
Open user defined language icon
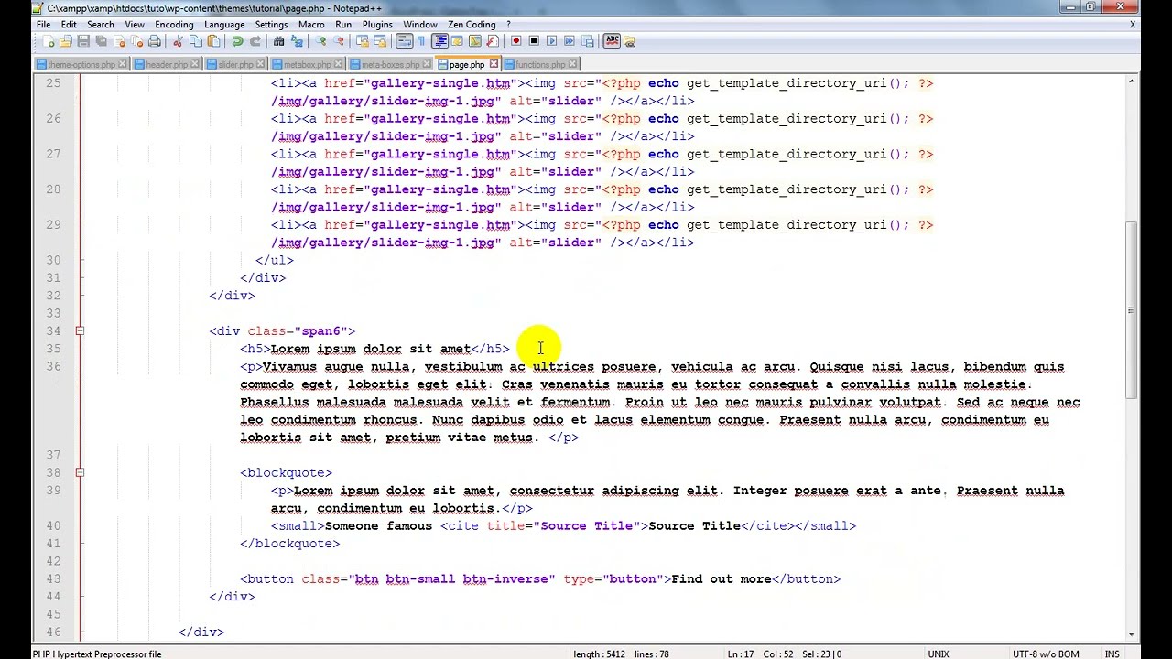click(x=457, y=41)
